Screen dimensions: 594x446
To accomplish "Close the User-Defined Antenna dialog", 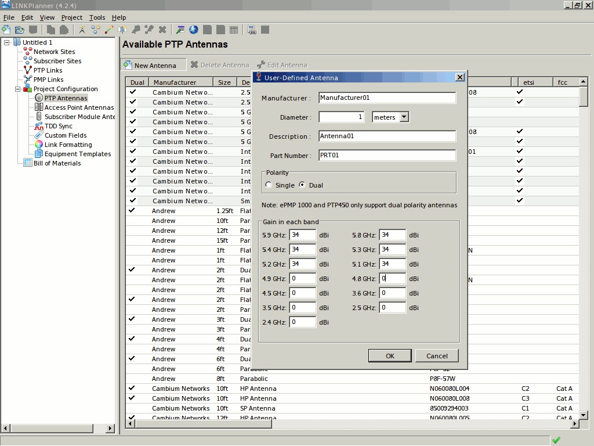I will point(460,77).
